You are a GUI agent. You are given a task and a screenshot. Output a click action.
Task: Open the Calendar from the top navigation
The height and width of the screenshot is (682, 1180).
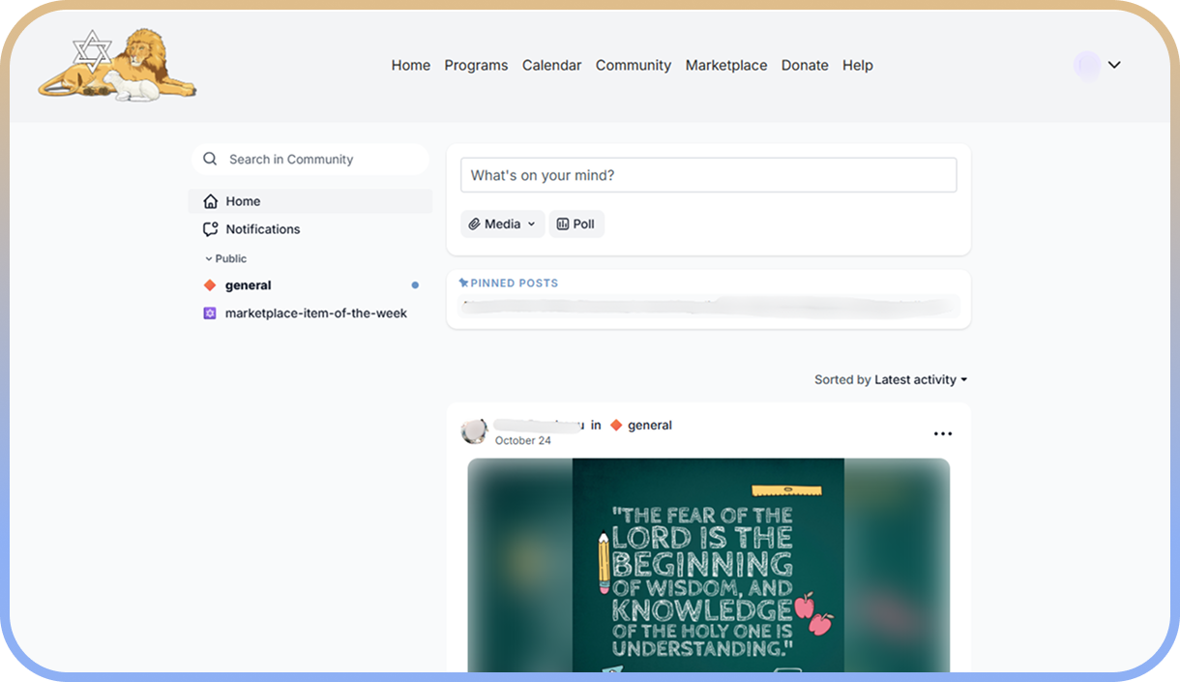click(551, 65)
